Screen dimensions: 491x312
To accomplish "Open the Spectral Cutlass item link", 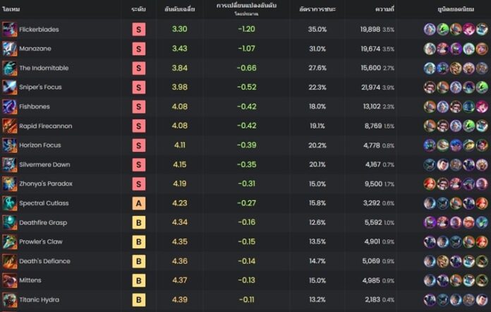I will (x=44, y=203).
